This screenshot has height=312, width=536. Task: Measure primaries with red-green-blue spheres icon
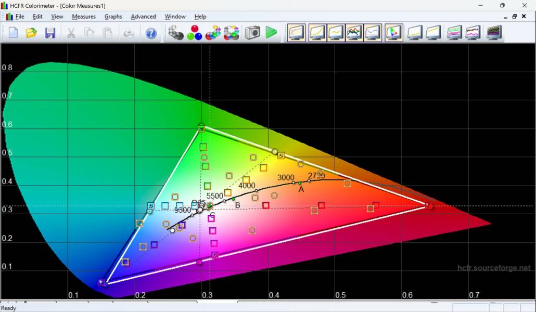195,33
